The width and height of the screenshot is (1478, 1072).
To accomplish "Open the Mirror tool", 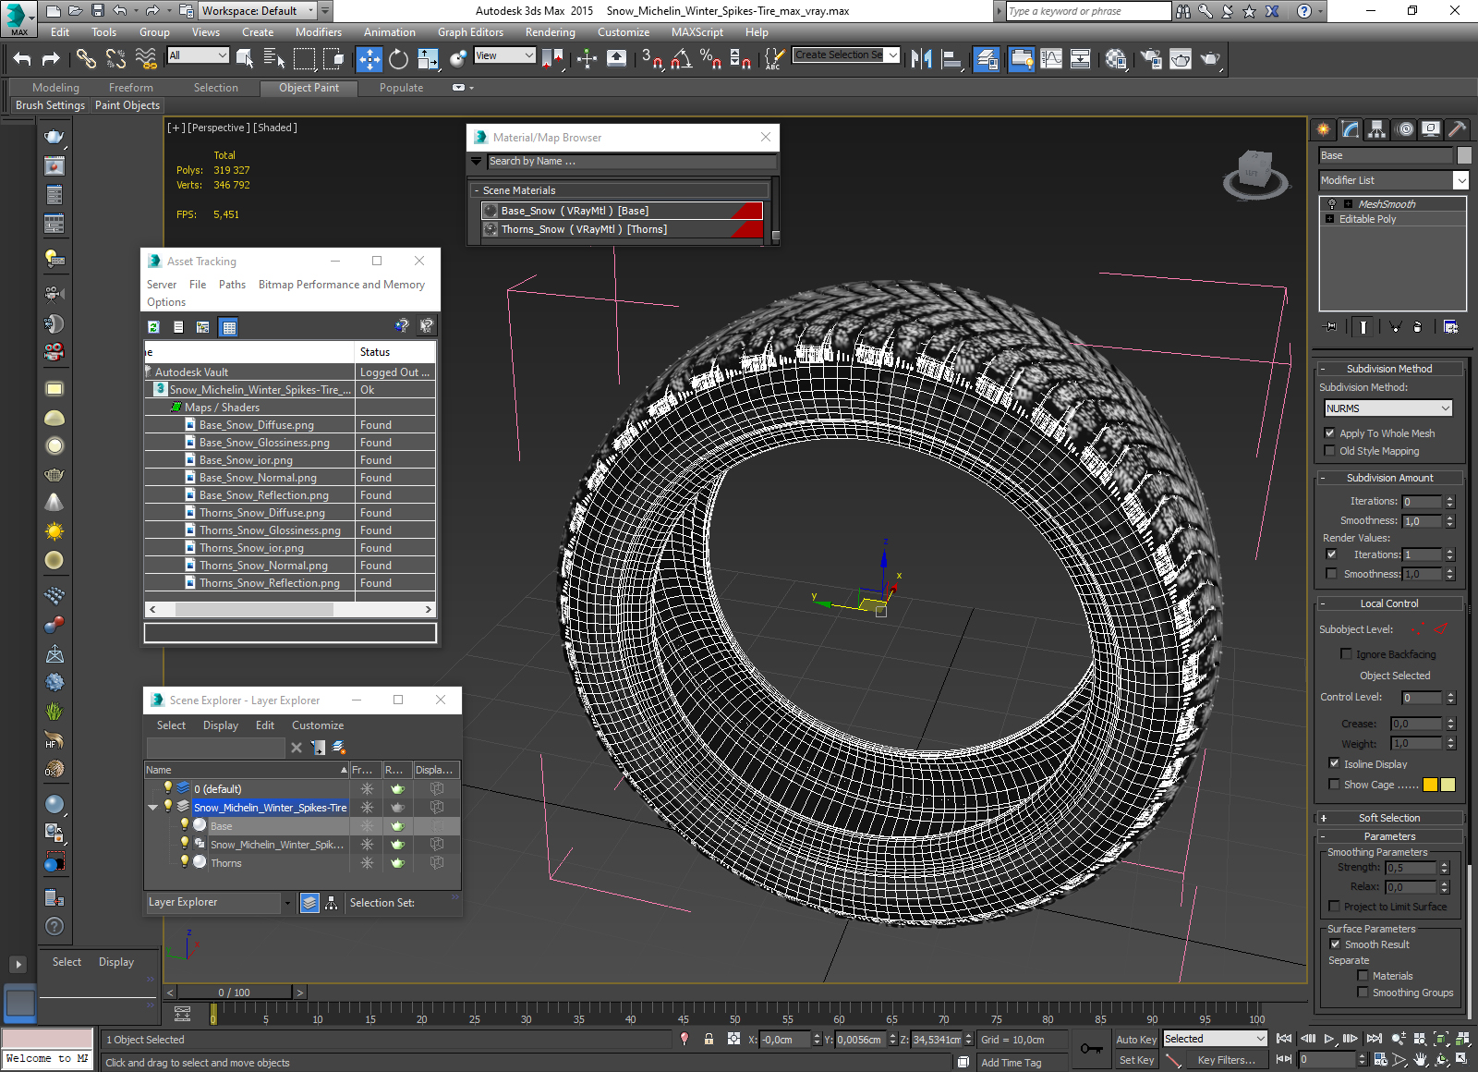I will (921, 59).
